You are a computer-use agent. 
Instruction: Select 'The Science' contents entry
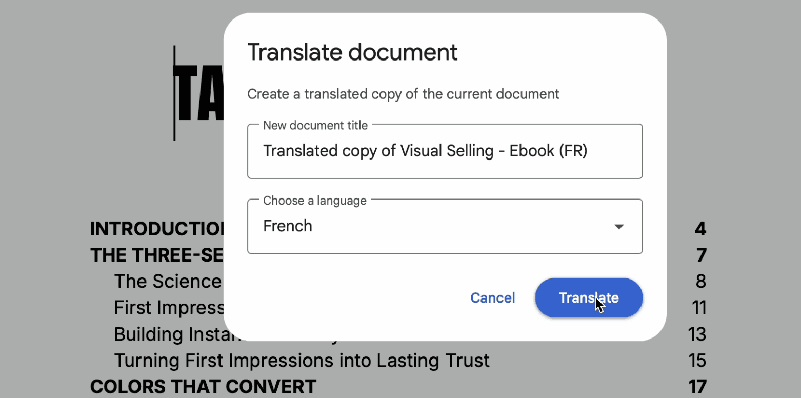click(x=168, y=281)
